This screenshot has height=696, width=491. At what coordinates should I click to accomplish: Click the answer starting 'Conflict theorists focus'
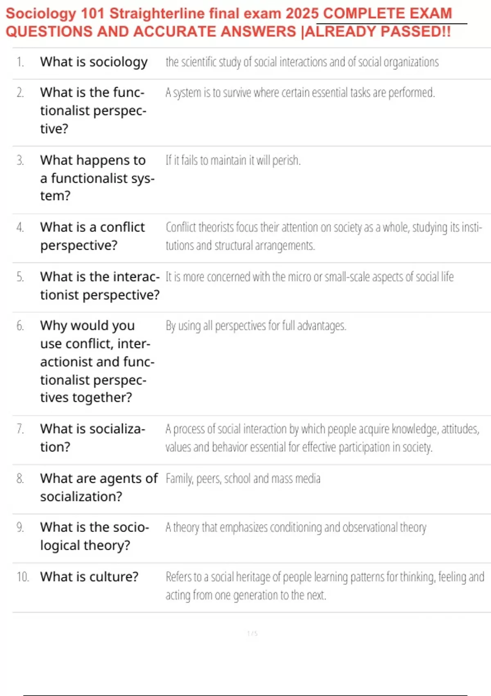[324, 236]
